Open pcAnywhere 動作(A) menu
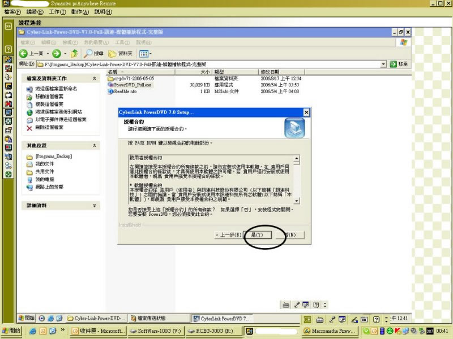453x339 pixels. click(80, 12)
